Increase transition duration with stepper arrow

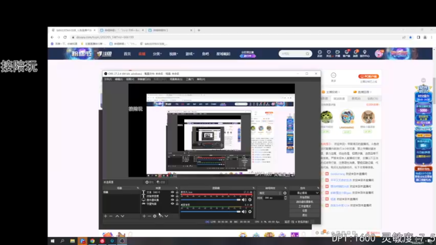coord(285,197)
